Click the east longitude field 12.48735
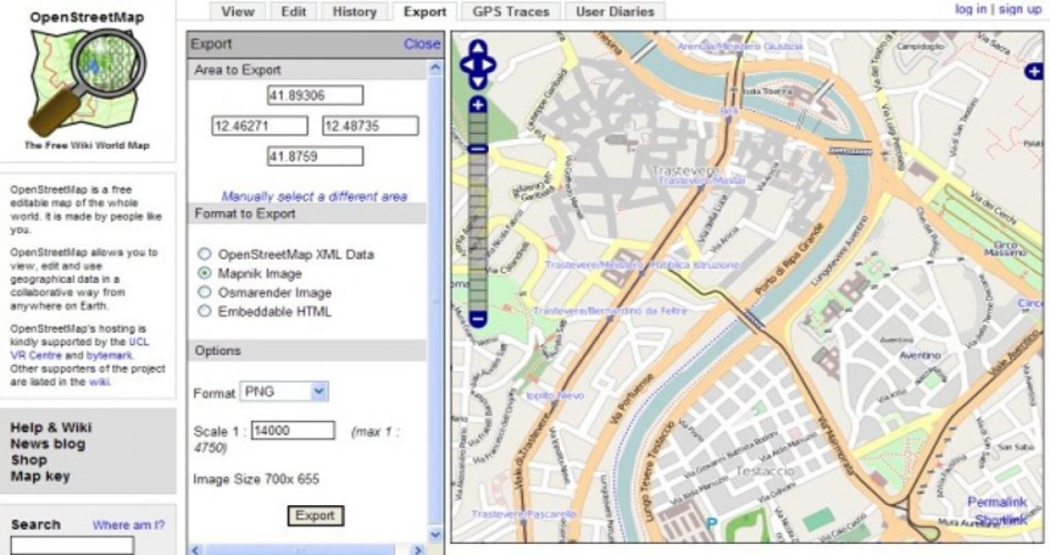Viewport: 1050px width, 555px height. [x=371, y=126]
